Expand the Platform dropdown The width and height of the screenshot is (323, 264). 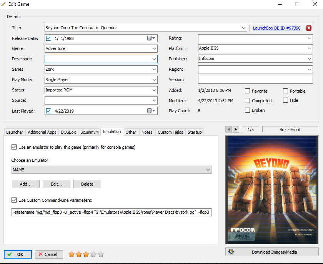pyautogui.click(x=310, y=48)
